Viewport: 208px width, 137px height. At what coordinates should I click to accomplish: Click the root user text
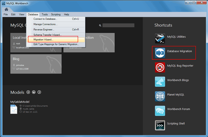point(18,43)
